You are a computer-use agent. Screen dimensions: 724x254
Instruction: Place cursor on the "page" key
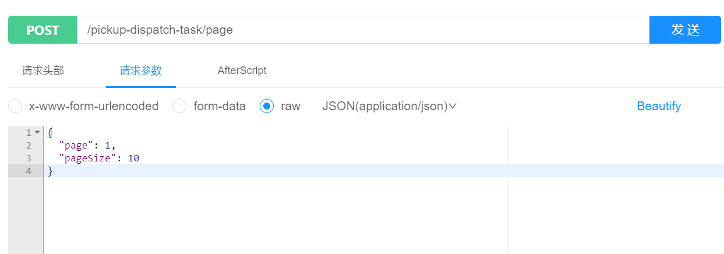(76, 145)
